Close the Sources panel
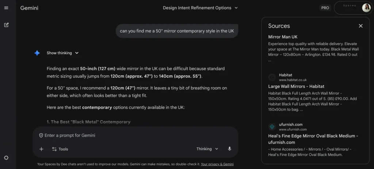This screenshot has height=169, width=374. point(360,26)
